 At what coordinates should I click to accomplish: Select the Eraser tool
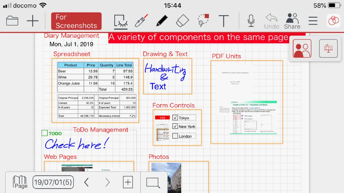(x=182, y=21)
